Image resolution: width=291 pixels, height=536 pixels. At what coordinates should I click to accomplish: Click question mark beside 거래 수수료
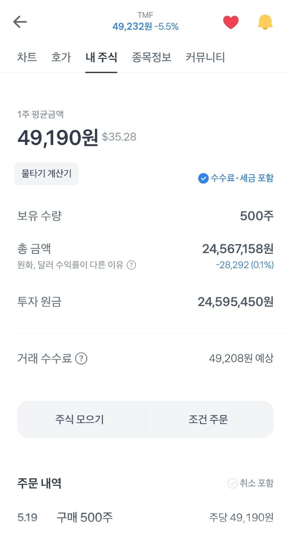[x=81, y=359]
